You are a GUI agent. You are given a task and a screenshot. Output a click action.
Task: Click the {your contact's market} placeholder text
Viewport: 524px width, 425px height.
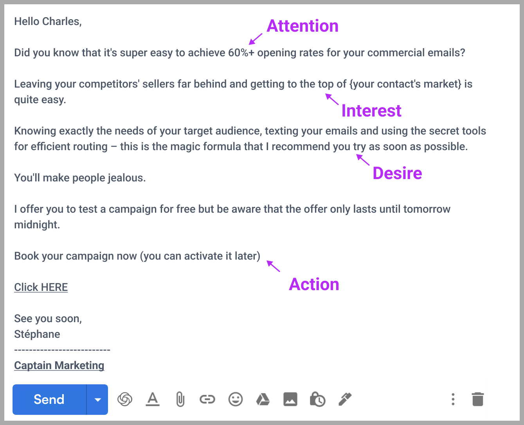[x=405, y=84]
